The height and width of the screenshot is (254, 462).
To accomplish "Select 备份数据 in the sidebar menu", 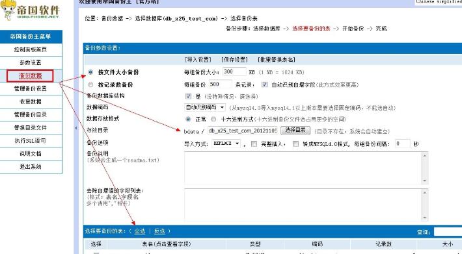I will click(x=30, y=76).
